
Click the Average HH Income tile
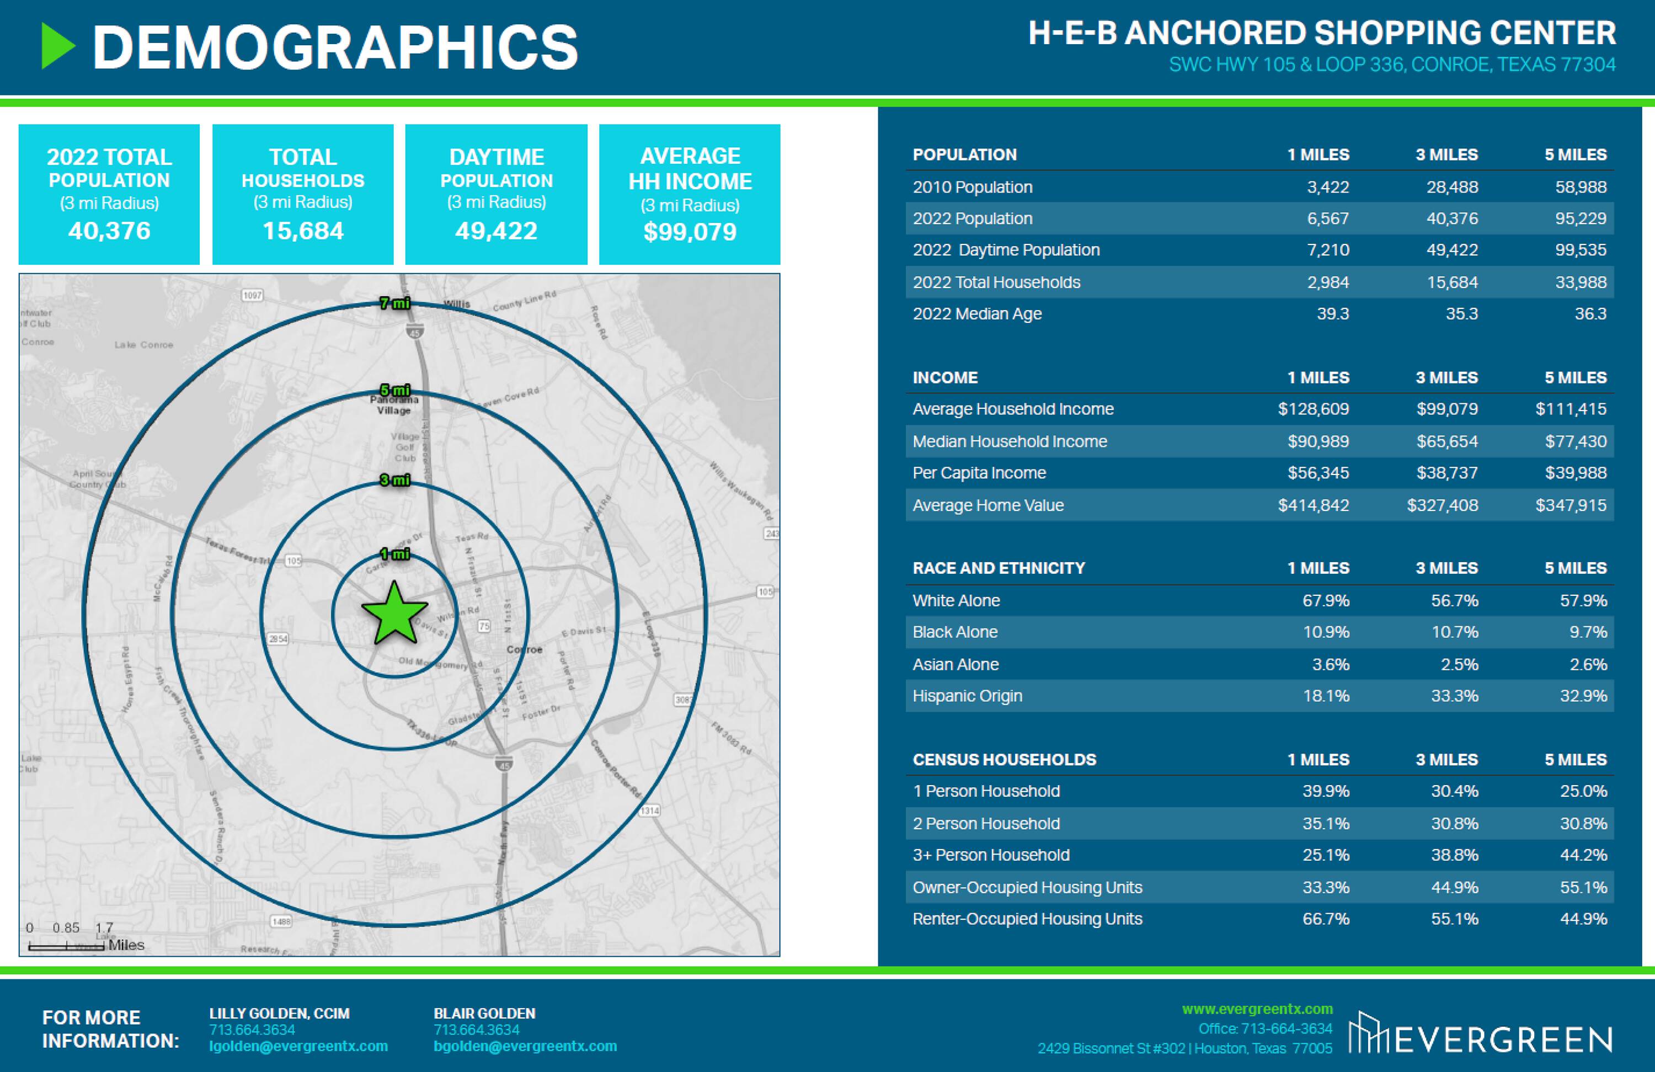[x=689, y=194]
